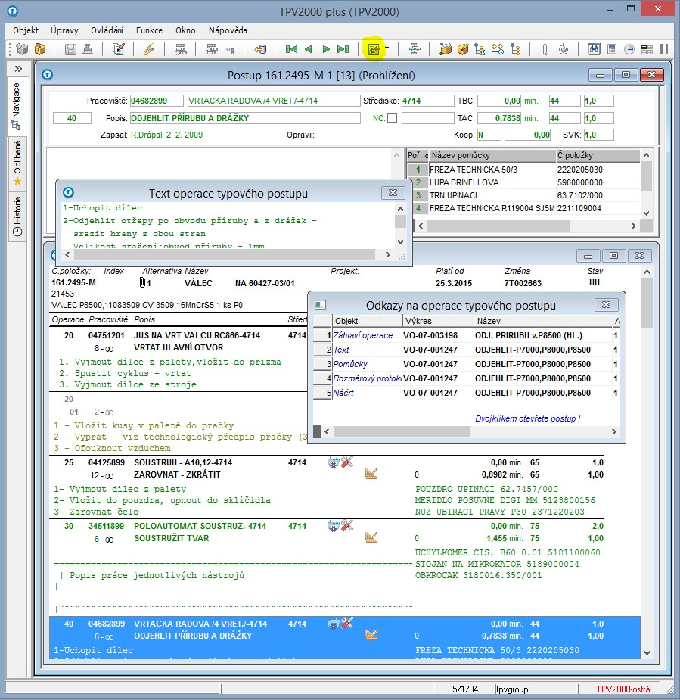Open the Navigace side tab
Screen dimensions: 680x700
(x=17, y=106)
